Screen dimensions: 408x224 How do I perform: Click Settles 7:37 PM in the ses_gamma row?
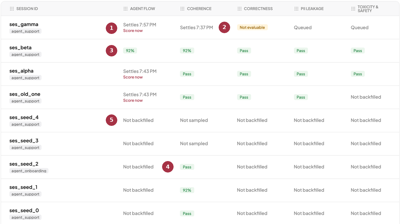click(x=196, y=27)
